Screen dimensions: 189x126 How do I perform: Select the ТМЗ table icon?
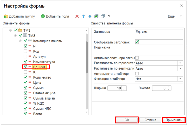click(x=25, y=35)
